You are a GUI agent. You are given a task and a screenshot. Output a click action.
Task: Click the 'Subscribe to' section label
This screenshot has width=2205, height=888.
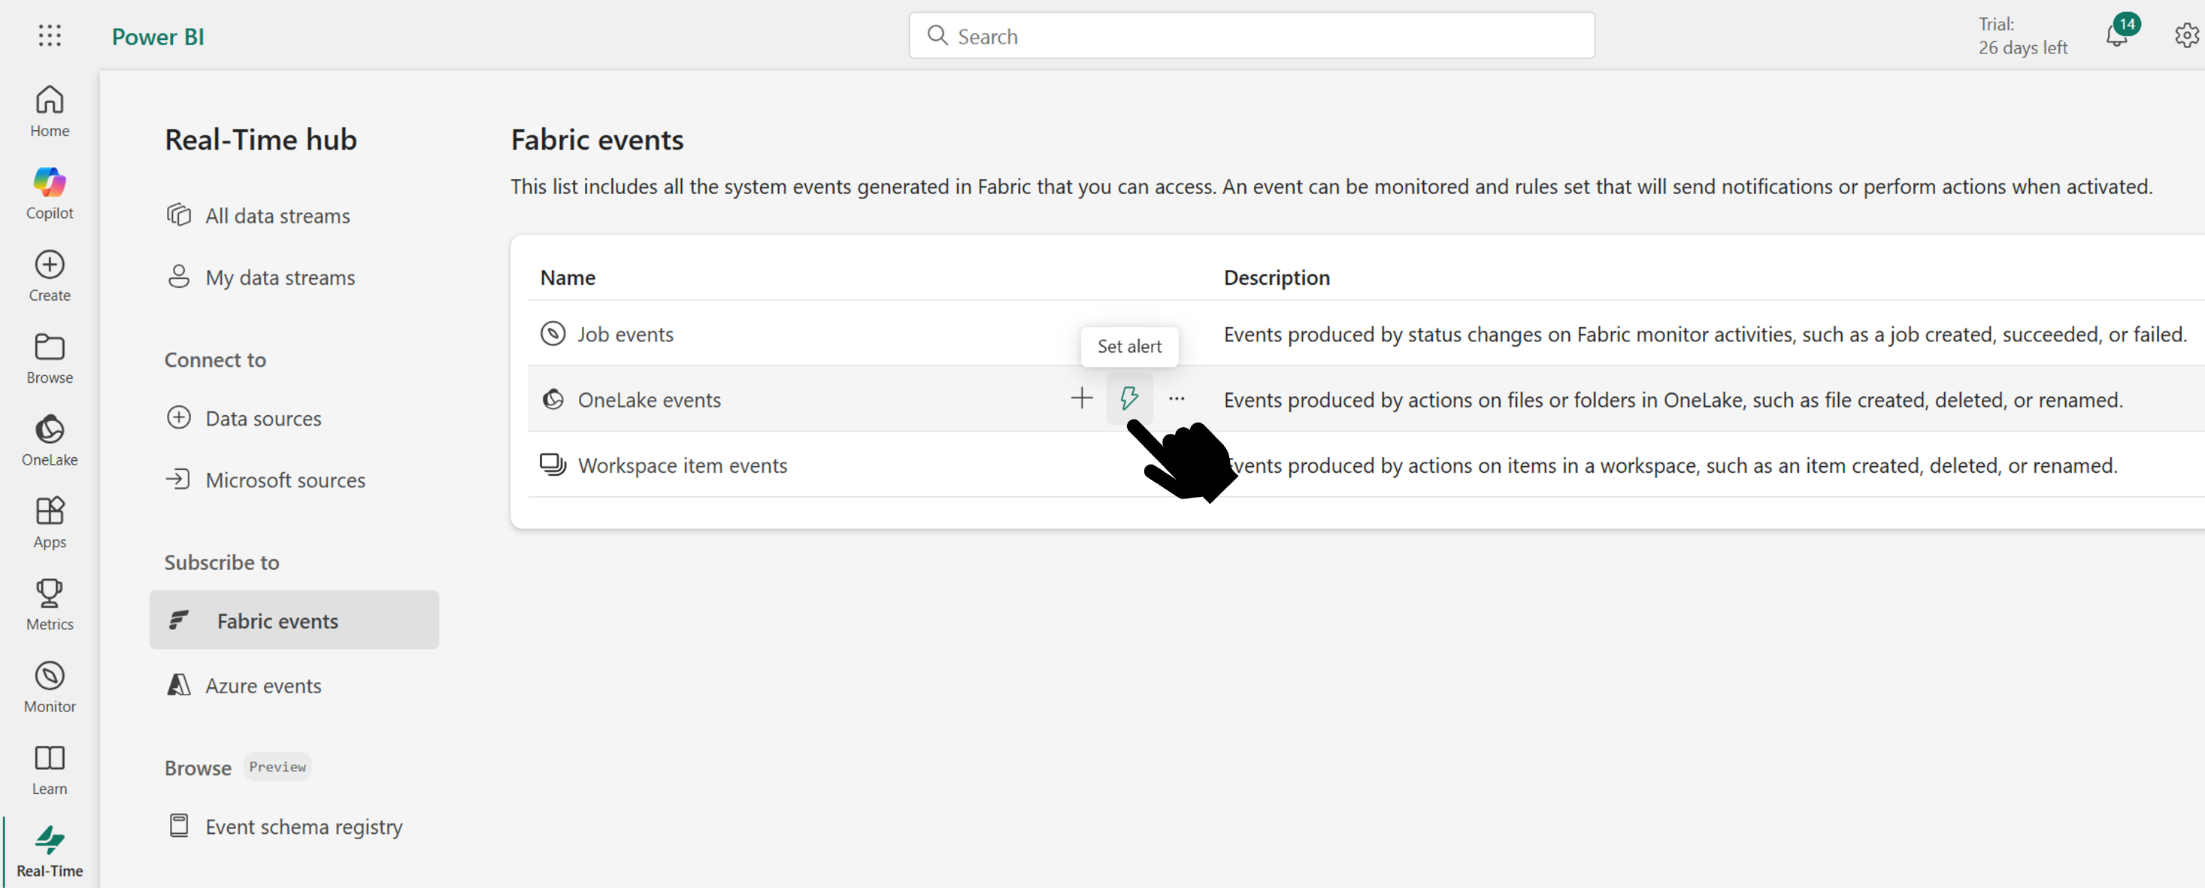point(222,562)
